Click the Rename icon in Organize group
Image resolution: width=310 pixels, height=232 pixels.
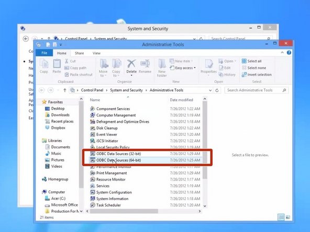pos(145,64)
